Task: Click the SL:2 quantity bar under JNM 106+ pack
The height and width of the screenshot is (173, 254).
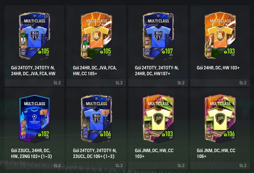Action: 220,165
